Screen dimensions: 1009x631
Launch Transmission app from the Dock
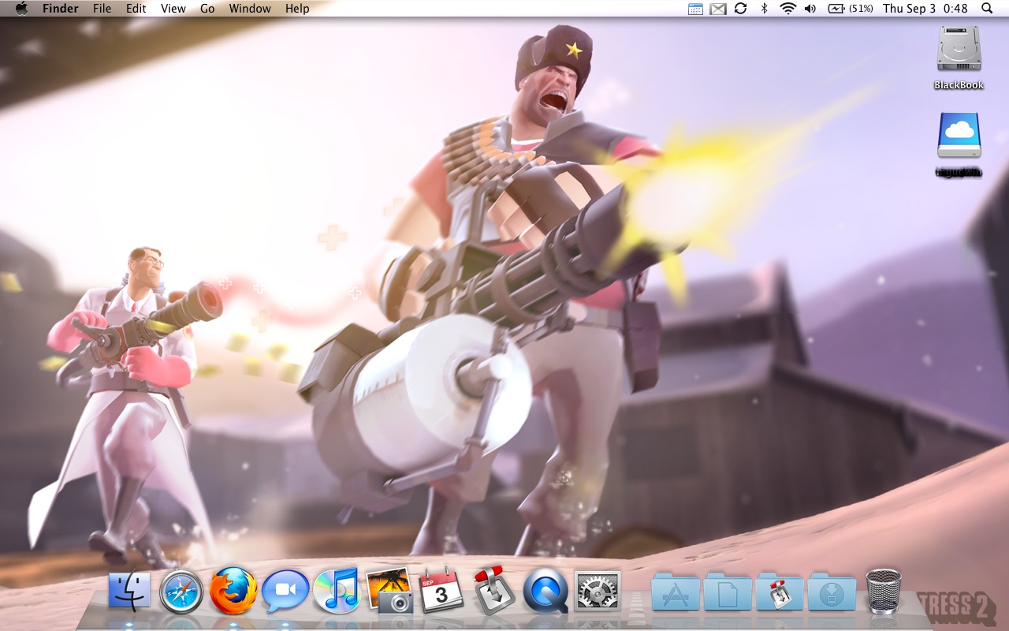(494, 590)
